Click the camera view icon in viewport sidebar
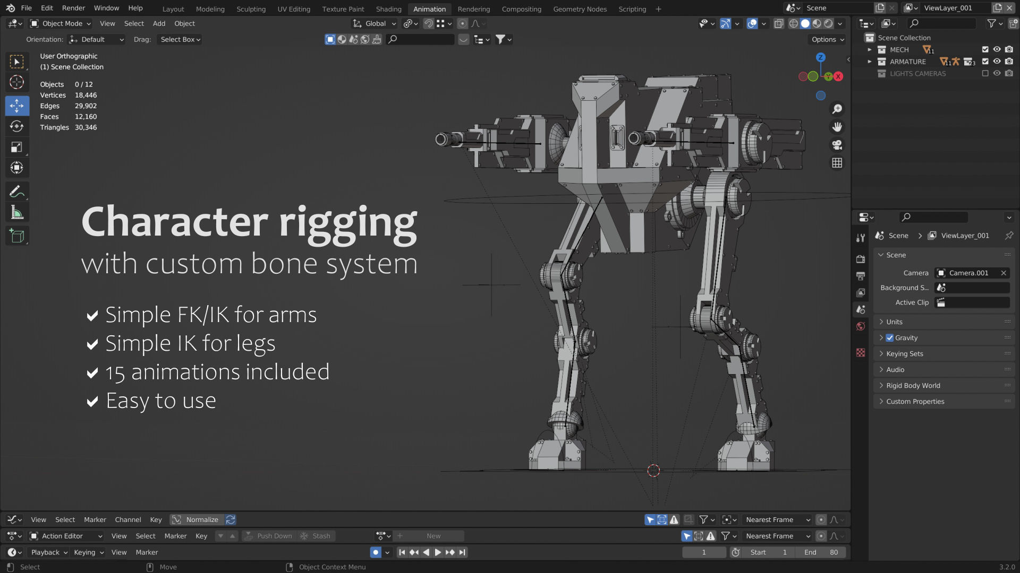This screenshot has width=1020, height=573. 837,145
